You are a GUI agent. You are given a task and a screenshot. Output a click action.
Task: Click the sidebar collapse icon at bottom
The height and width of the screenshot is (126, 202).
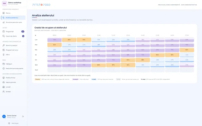(9, 123)
